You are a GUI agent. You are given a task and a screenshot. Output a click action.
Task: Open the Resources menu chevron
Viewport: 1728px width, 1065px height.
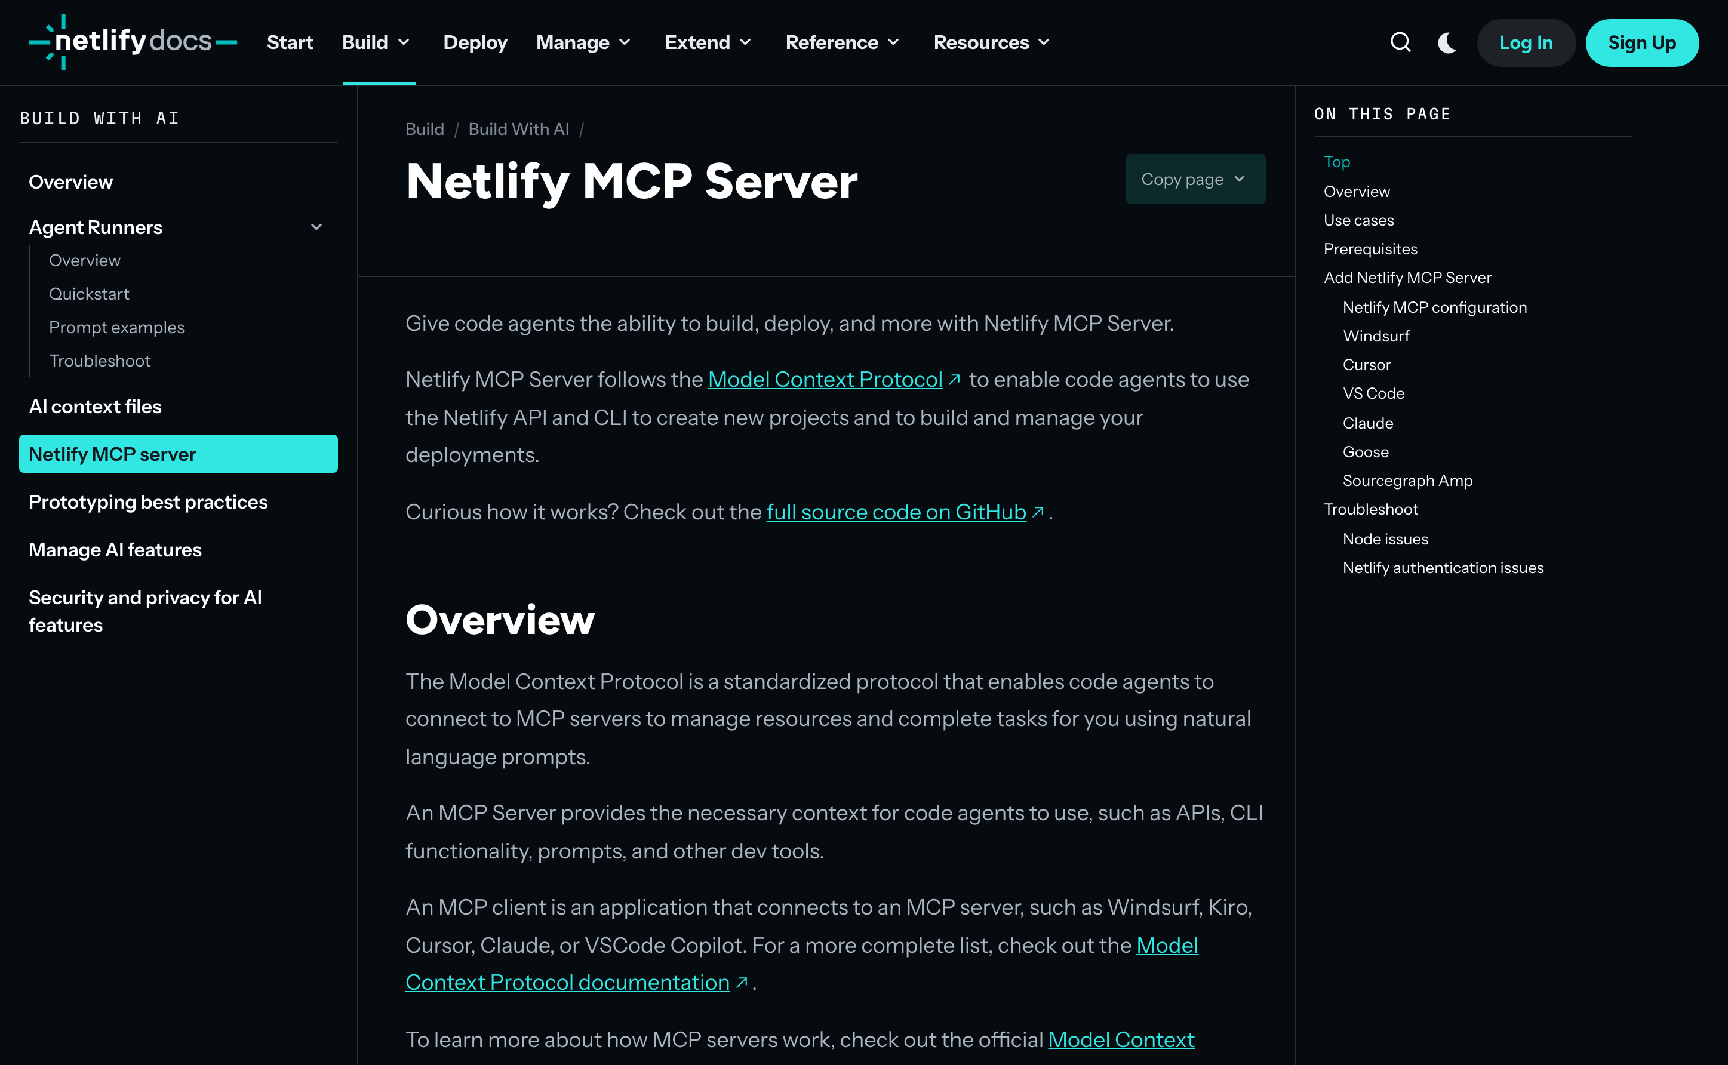[1044, 42]
